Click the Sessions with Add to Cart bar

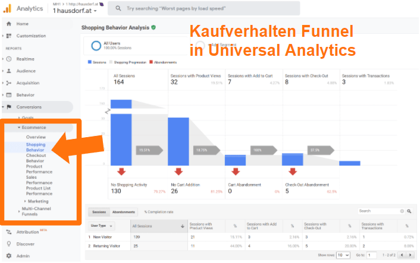pyautogui.click(x=235, y=160)
